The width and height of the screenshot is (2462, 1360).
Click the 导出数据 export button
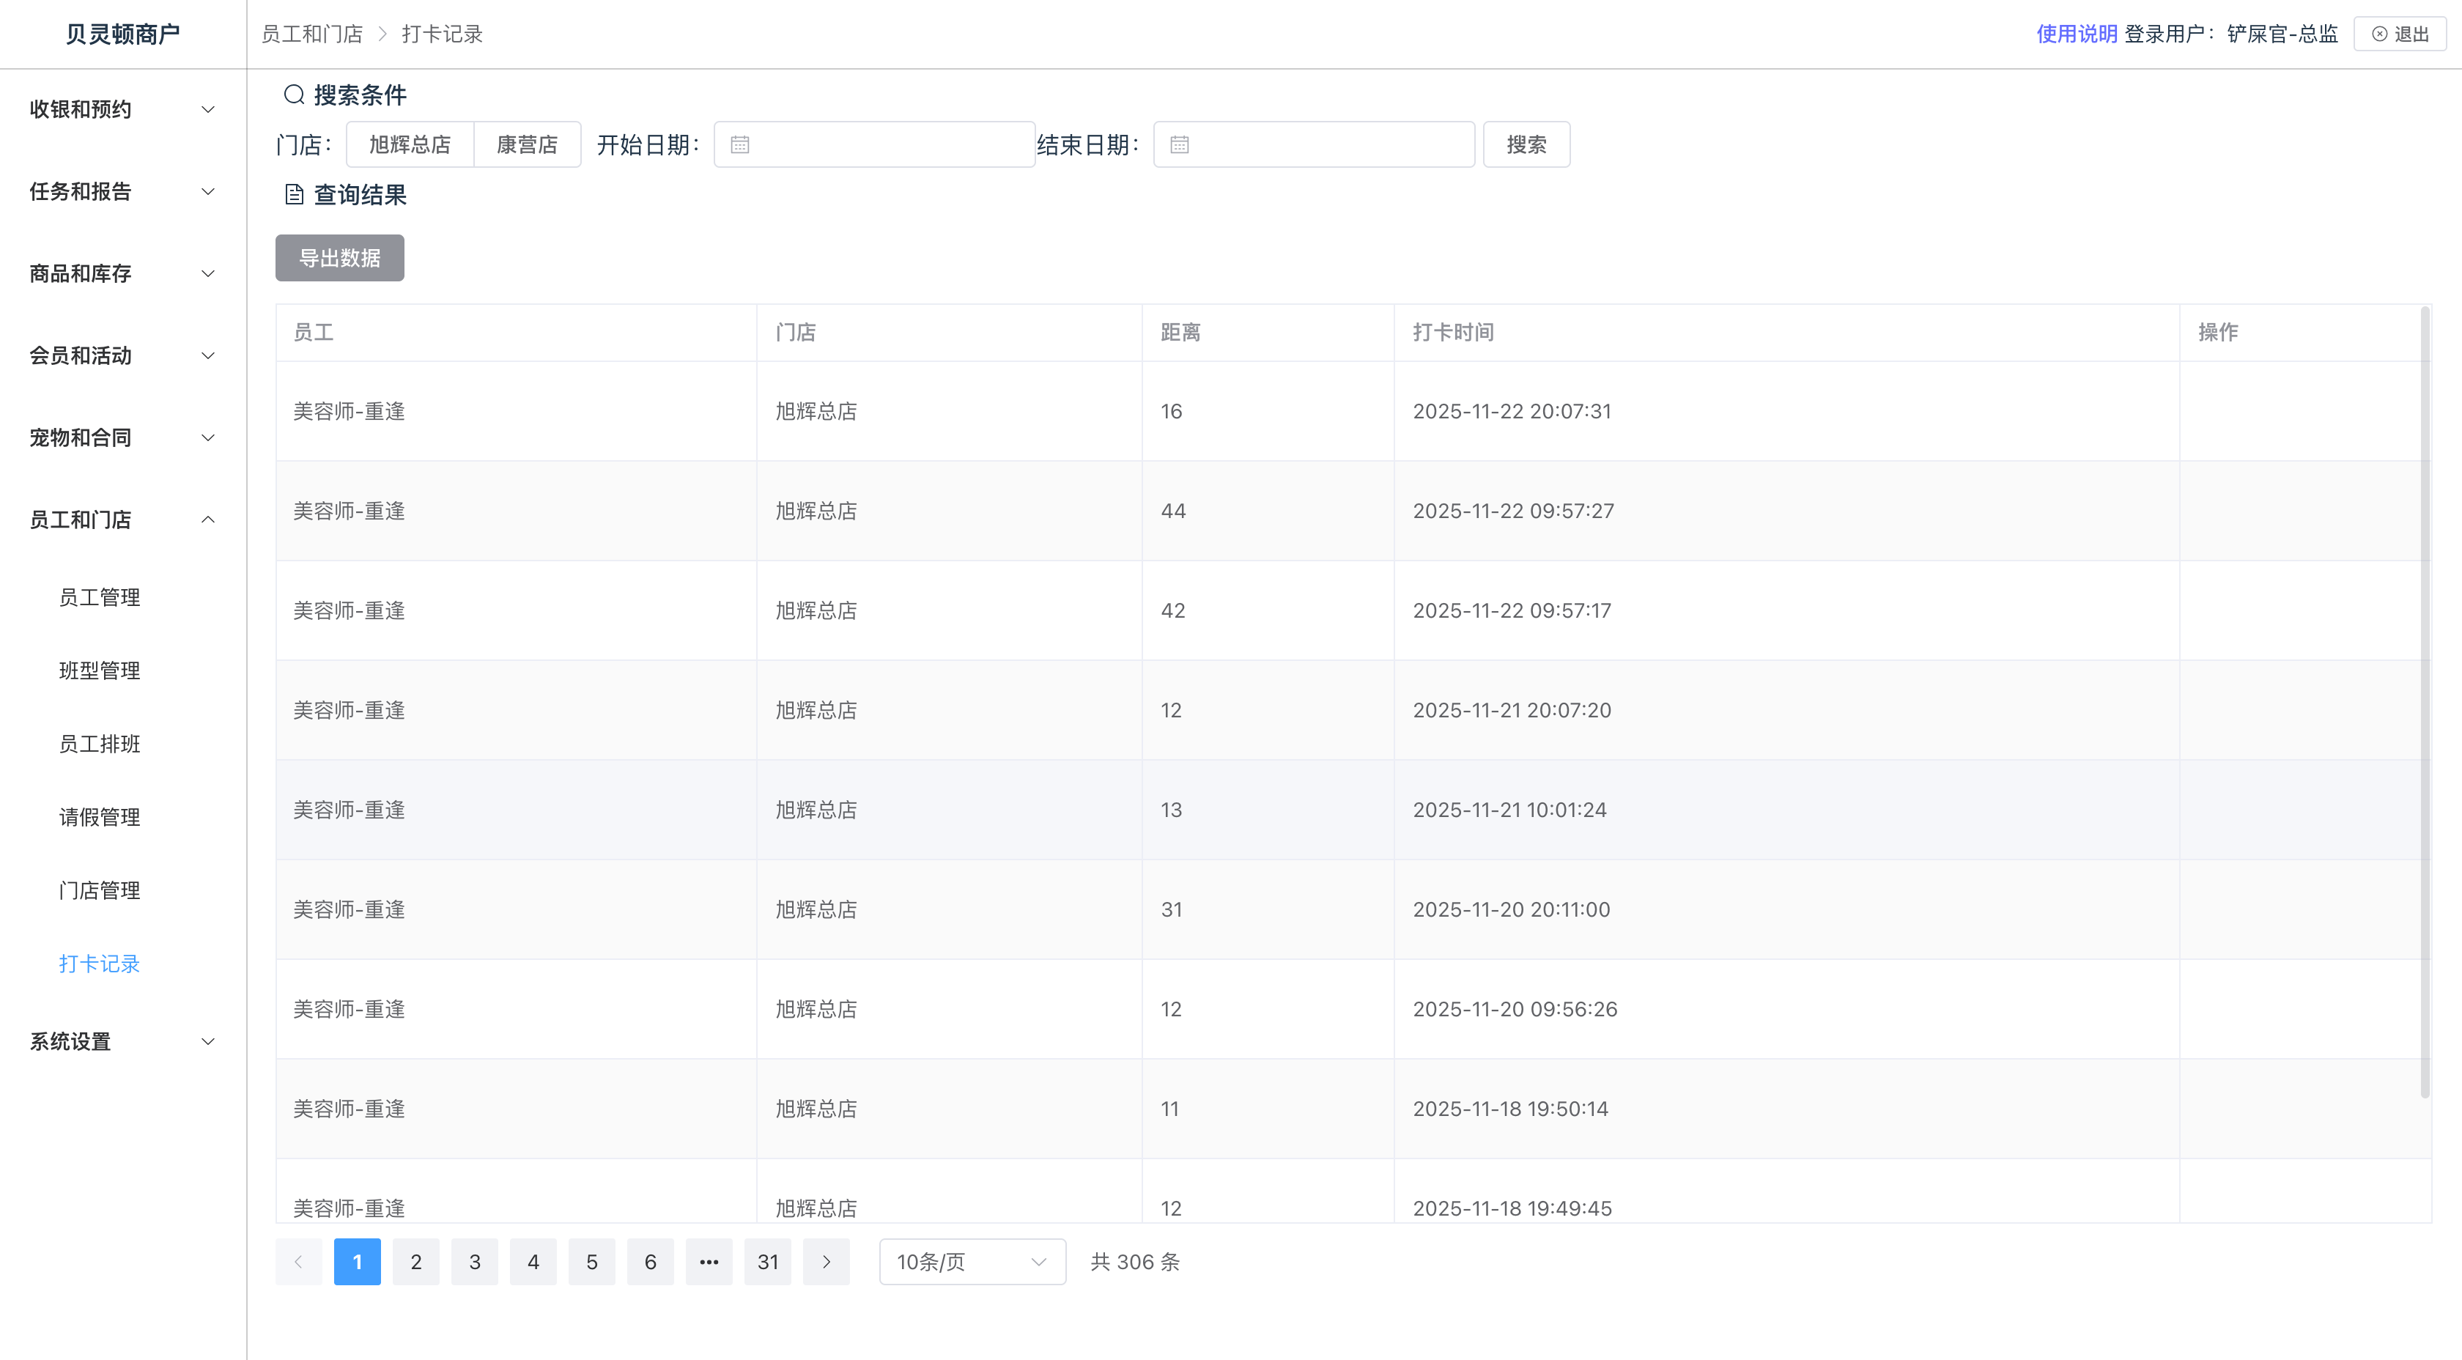click(339, 258)
